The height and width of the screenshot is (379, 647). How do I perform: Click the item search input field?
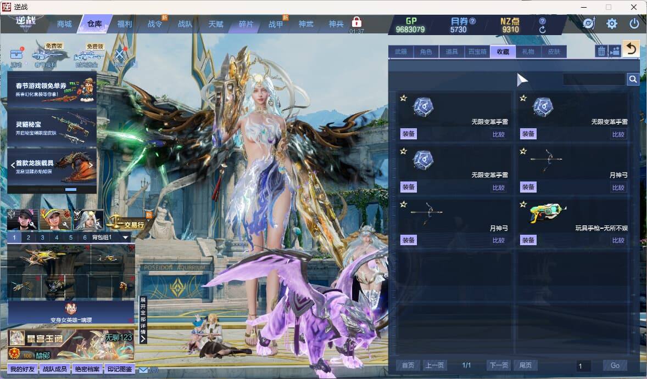(x=594, y=79)
